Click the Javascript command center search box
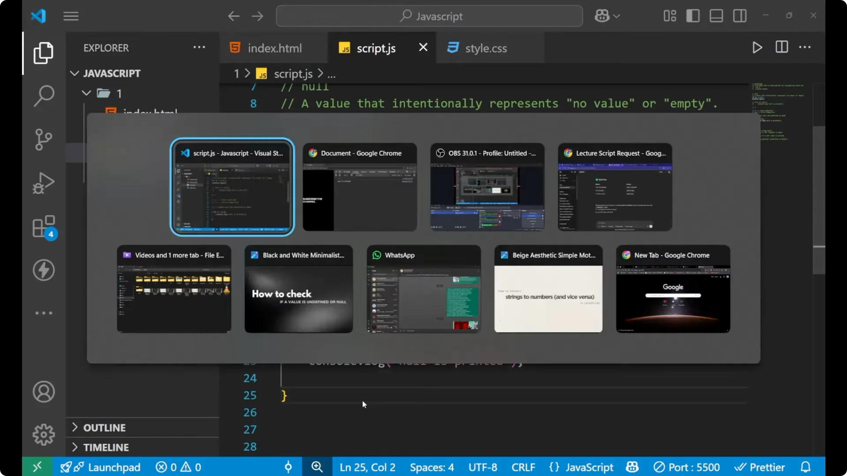847x476 pixels. [429, 16]
